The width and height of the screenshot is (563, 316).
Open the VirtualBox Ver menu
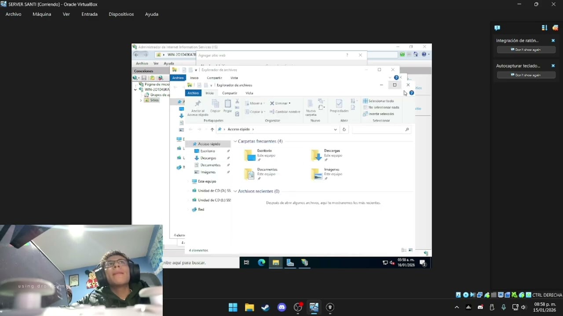pos(66,14)
